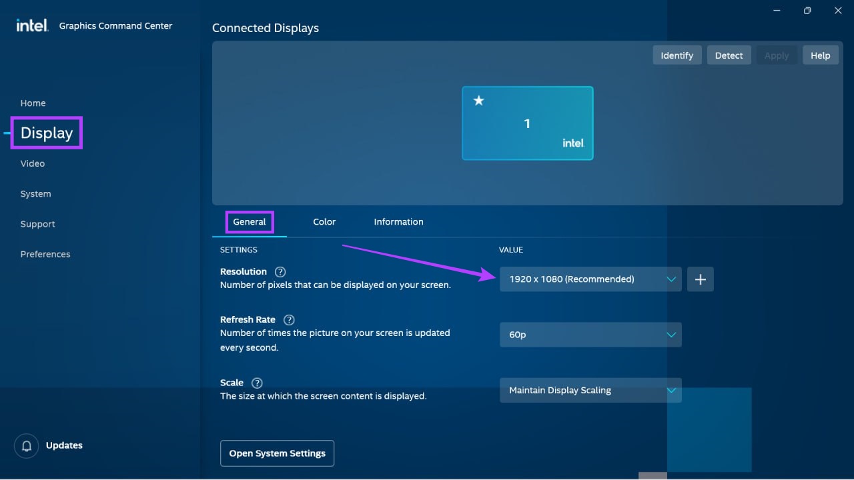Expand the Resolution dropdown
Screen dimensions: 854x480
(590, 279)
